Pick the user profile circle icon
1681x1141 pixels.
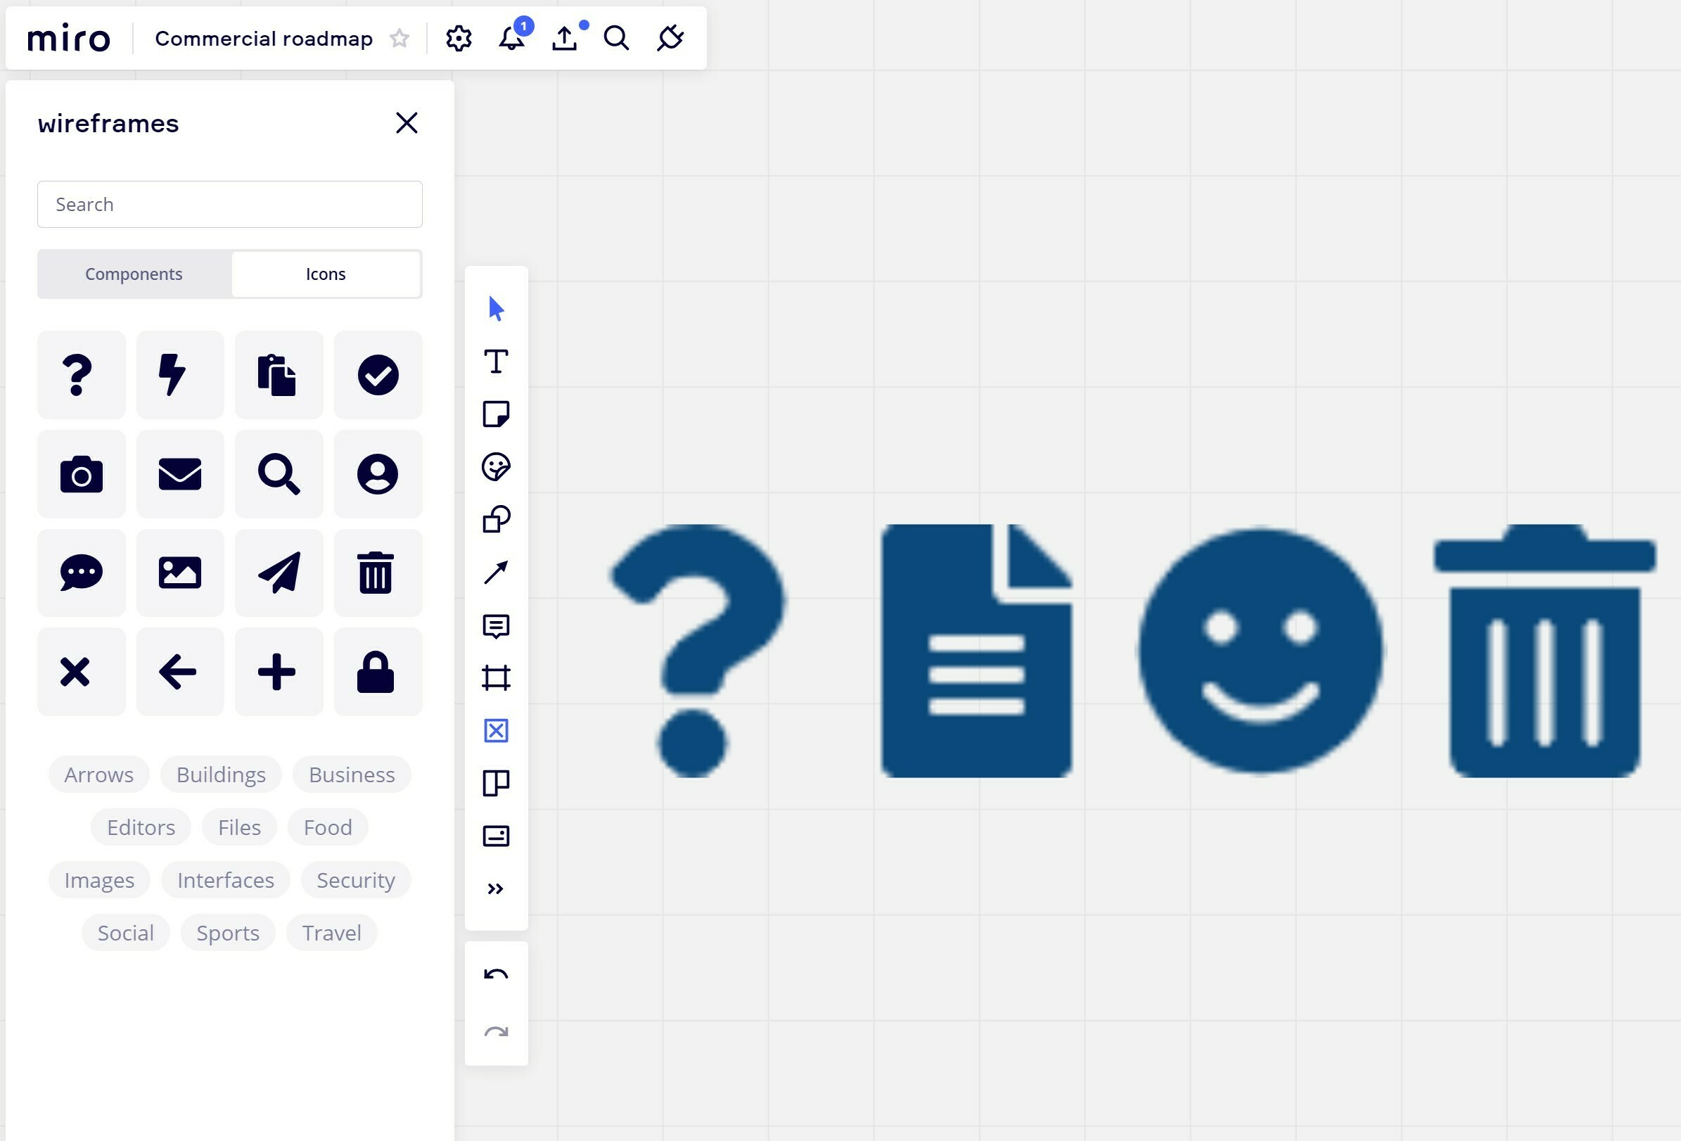pos(378,474)
